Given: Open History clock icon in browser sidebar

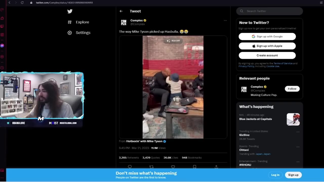Looking at the screenshot, I should coord(2,68).
